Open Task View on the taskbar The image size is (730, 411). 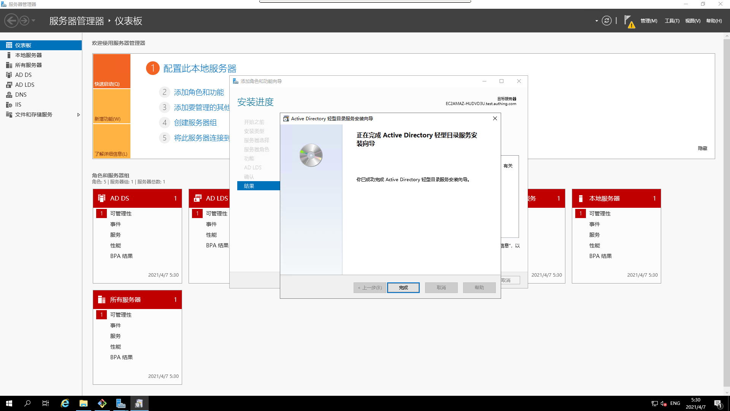point(46,403)
